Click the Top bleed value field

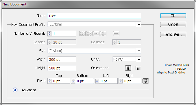coord(61,81)
